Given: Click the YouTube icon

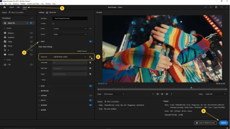Looking at the screenshot, I should (5, 55).
